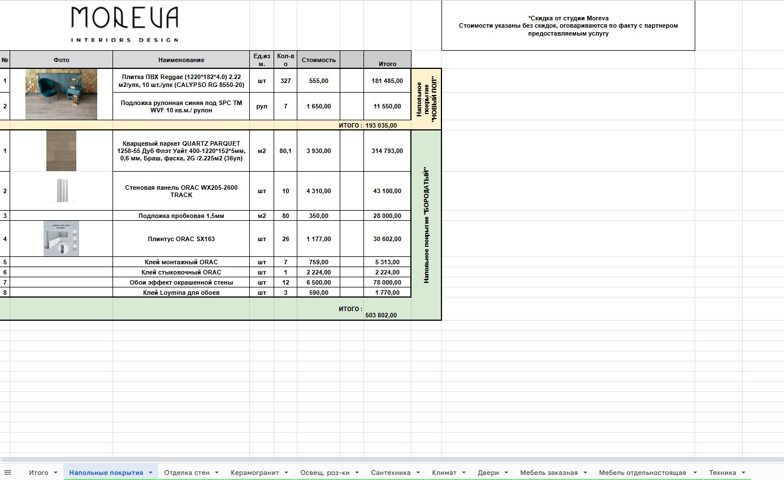
Task: Select the Плитка ПВХ Reggae name cell
Action: tap(181, 81)
